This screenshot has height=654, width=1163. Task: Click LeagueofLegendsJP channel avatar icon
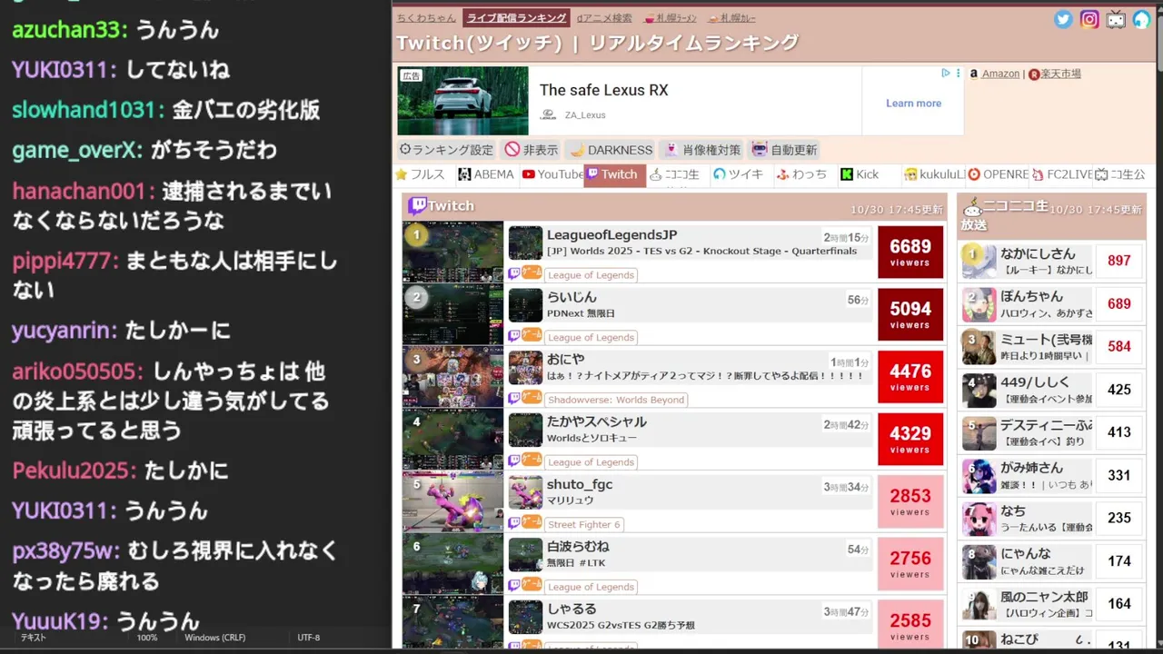click(525, 243)
